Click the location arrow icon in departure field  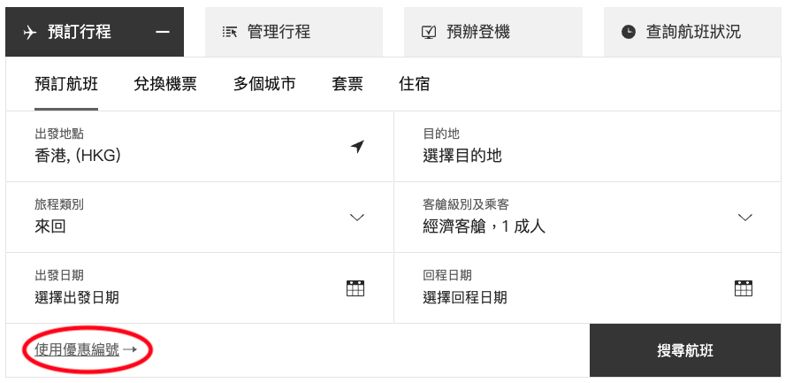coord(357,146)
